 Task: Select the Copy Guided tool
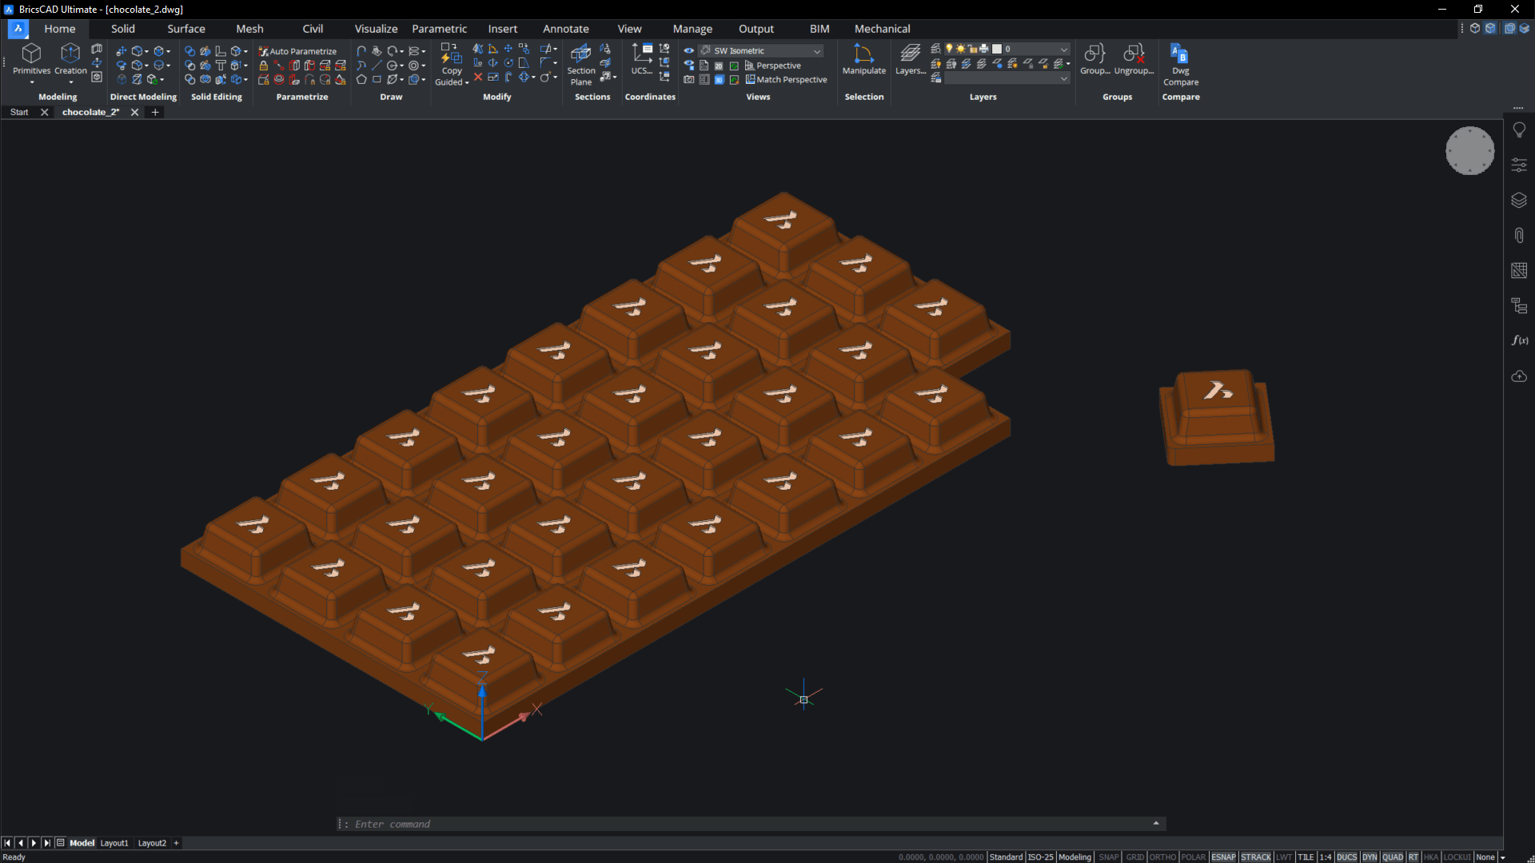pos(452,64)
